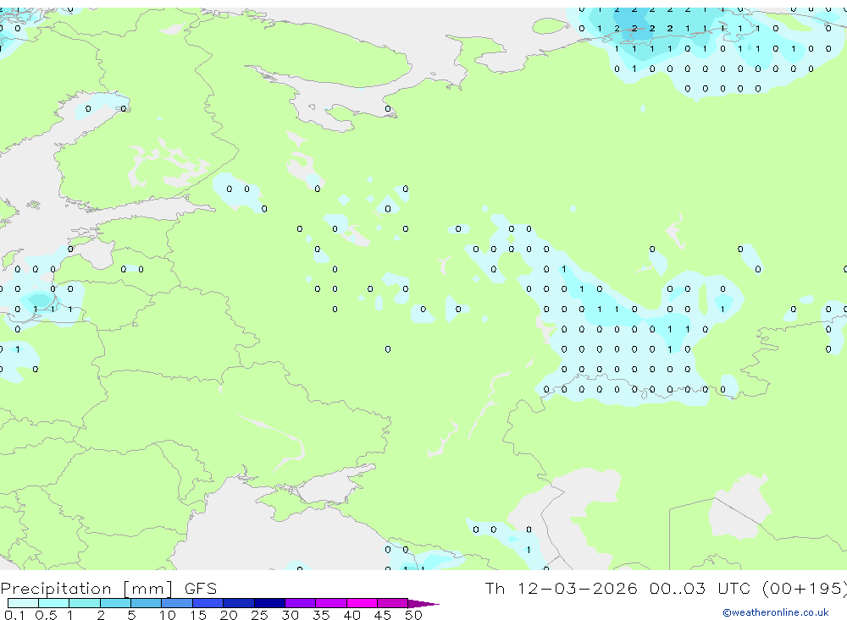Click the 0.1–0.5 mm legend color box

pos(23,603)
